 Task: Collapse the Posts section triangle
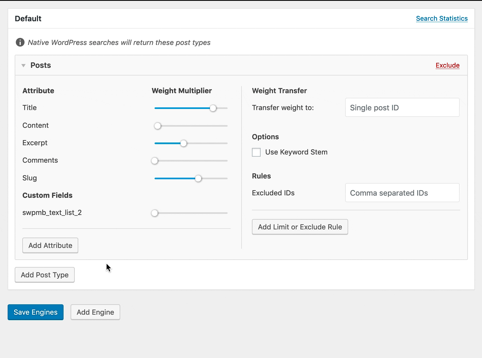pos(24,65)
